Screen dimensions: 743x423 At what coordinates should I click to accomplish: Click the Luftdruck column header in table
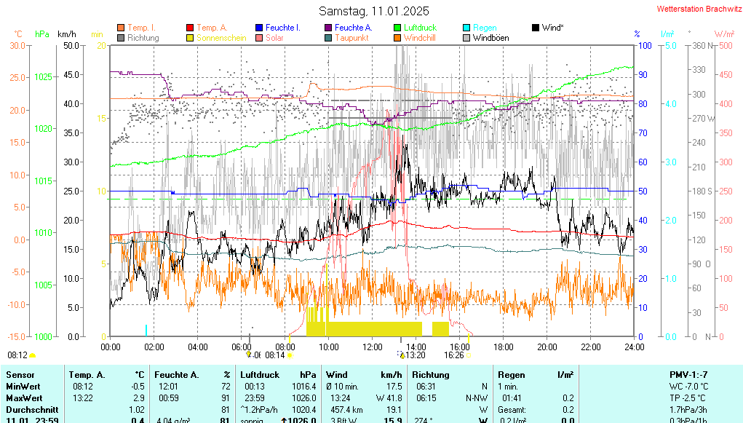[x=260, y=374]
